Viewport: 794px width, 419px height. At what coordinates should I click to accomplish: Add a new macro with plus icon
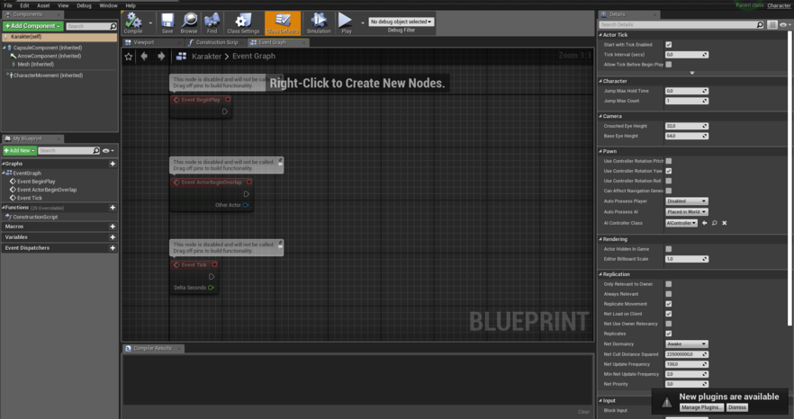click(x=113, y=227)
